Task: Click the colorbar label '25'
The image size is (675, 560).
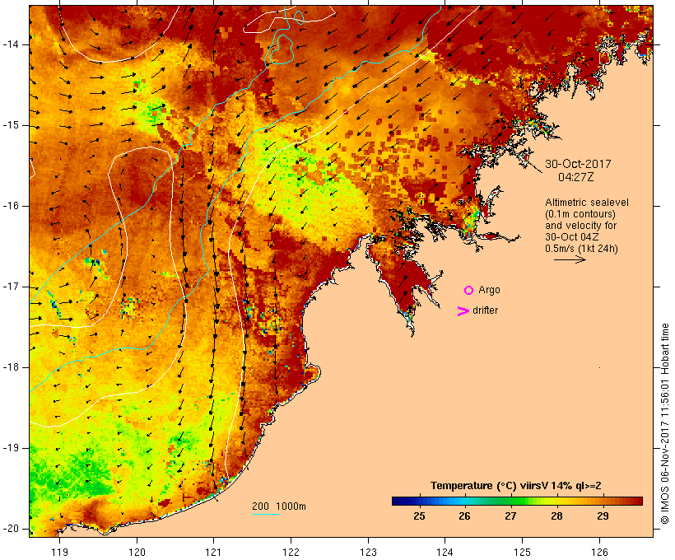Action: [x=419, y=516]
